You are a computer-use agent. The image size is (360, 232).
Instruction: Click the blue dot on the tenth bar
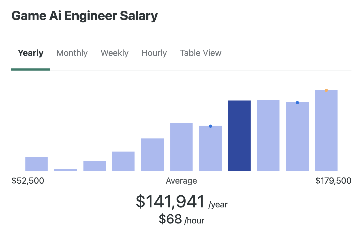[297, 103]
